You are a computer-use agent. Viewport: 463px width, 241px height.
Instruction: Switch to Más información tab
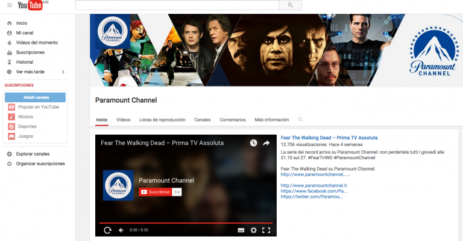pyautogui.click(x=272, y=120)
